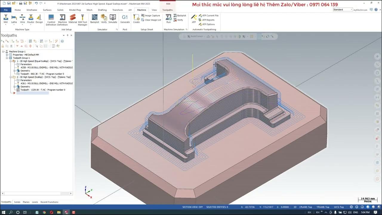The height and width of the screenshot is (215, 382).
Task: Switch to Levels manager tab
Action: tap(35, 202)
